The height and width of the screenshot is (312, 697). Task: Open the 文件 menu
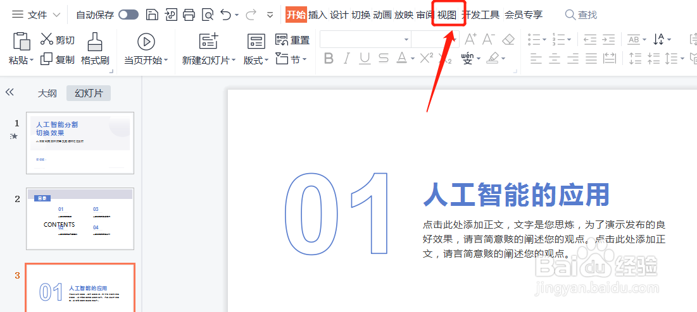tap(36, 15)
